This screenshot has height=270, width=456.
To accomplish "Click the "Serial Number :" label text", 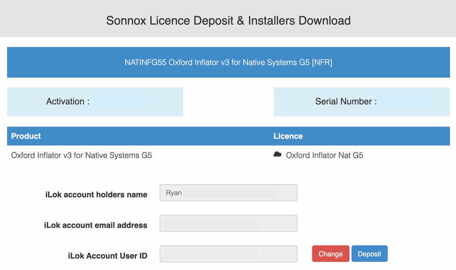I will 346,102.
